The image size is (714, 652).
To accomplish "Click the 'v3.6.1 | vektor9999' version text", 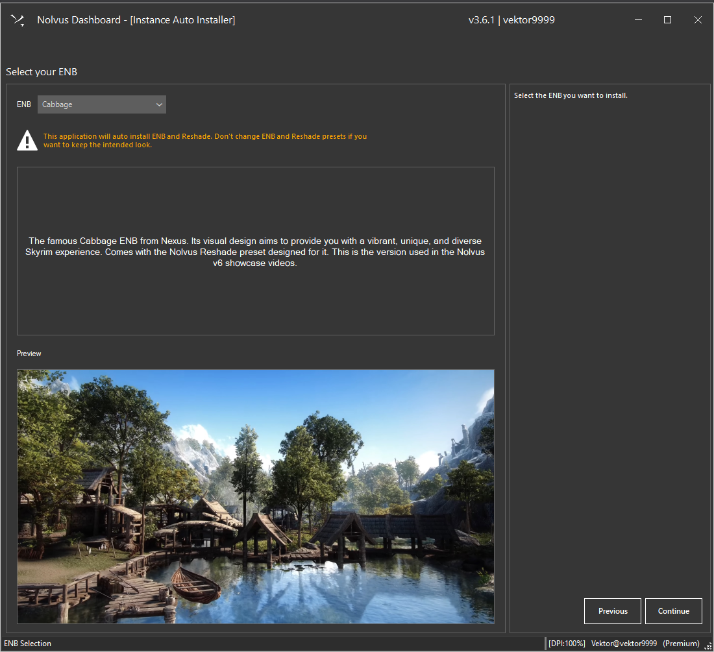I will click(511, 20).
